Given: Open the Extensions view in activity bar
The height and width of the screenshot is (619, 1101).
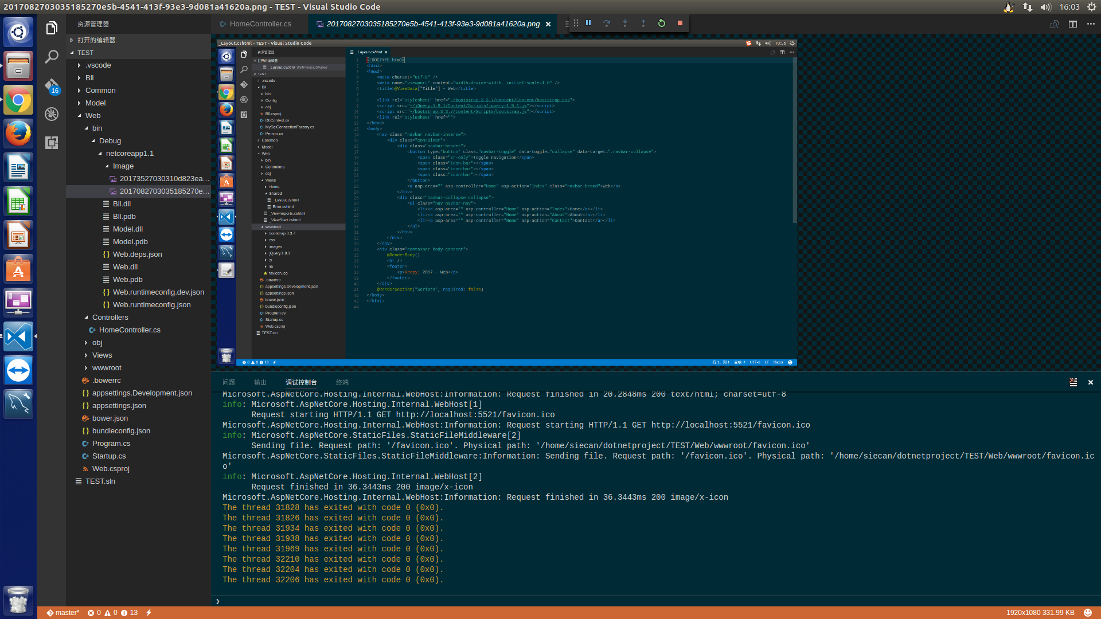Looking at the screenshot, I should click(x=52, y=143).
